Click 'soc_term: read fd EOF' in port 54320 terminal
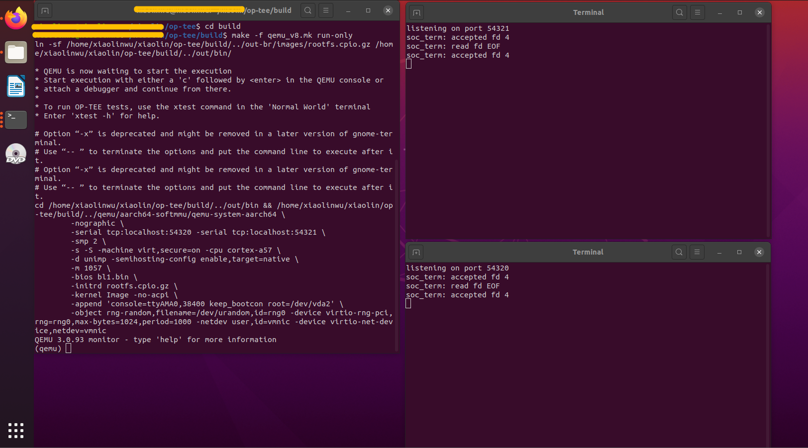Viewport: 808px width, 448px height. [x=453, y=286]
